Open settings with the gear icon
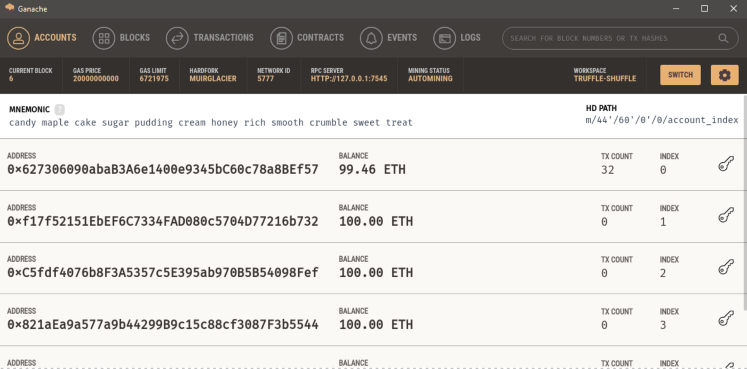Viewport: 747px width, 369px height. coord(725,75)
